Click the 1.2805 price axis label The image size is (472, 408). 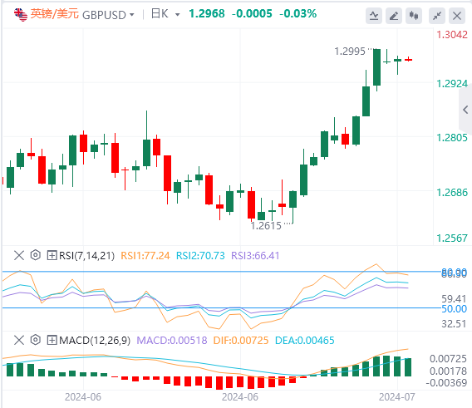tap(452, 138)
